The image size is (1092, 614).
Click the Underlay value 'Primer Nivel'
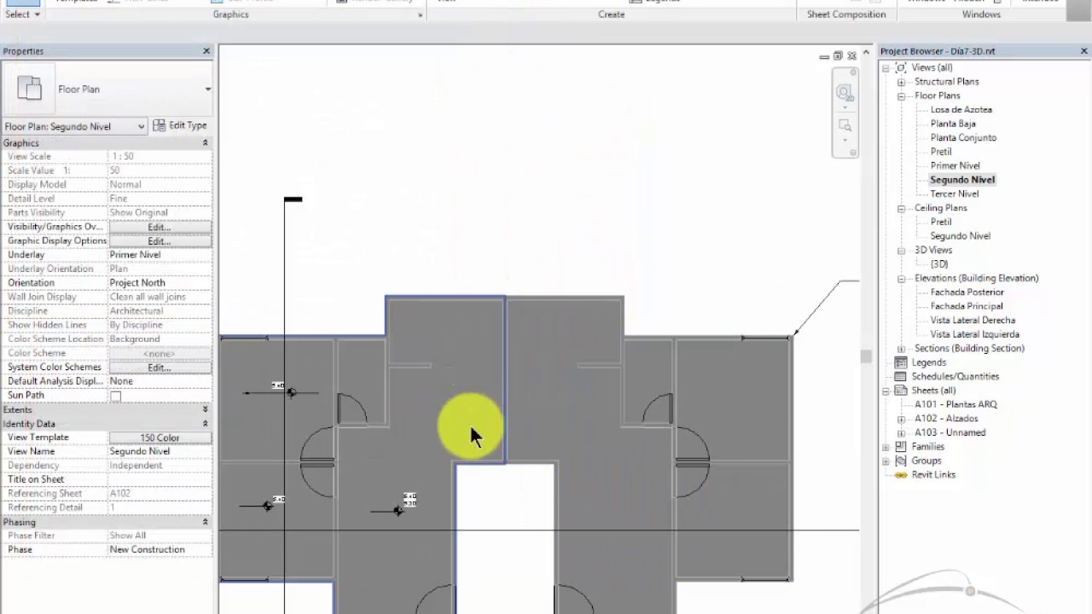[160, 255]
